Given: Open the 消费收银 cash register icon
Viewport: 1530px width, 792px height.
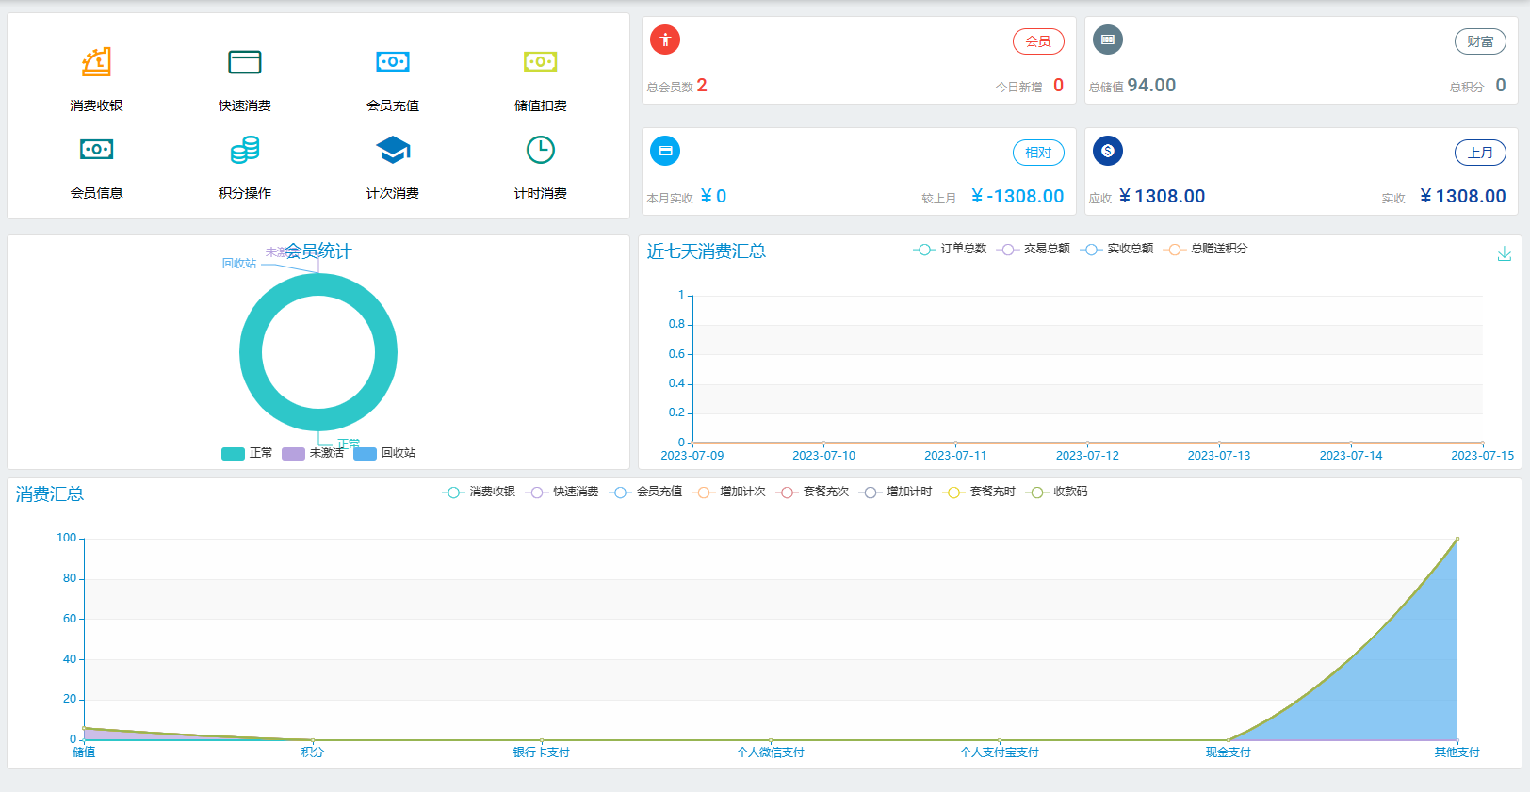Looking at the screenshot, I should click(x=96, y=62).
